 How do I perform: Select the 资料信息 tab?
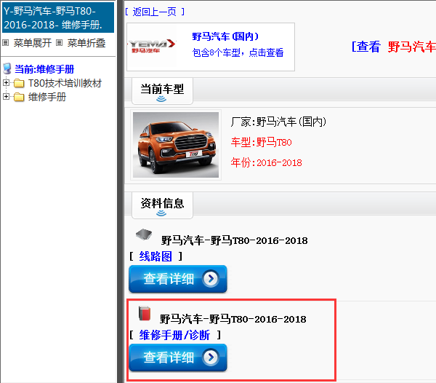pos(162,205)
